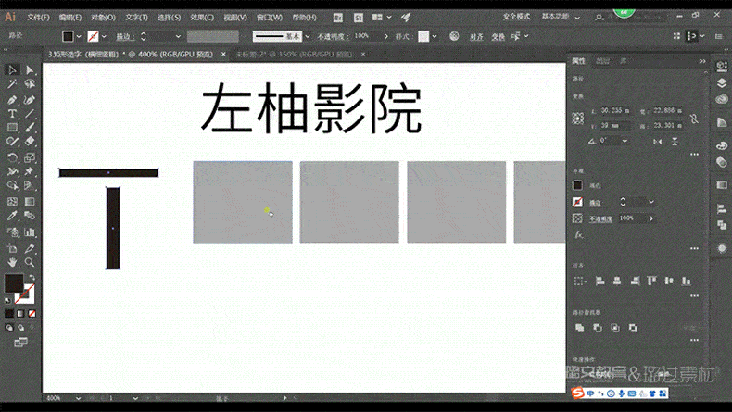Open the 文字(T) menu

click(x=137, y=18)
